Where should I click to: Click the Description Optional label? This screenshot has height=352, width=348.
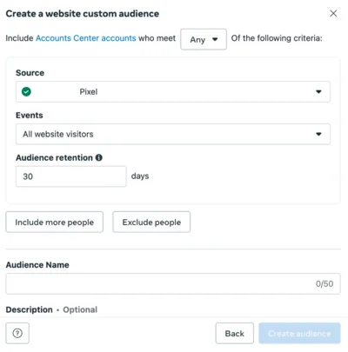point(51,309)
